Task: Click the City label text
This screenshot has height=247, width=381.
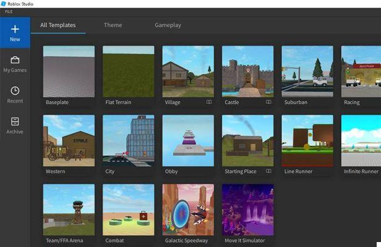Action: click(110, 172)
